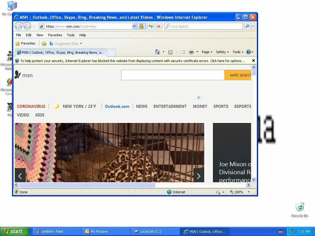Viewport: 315px width, 236px height.
Task: Switch to untitled - Paint taskbar window
Action: point(57,231)
